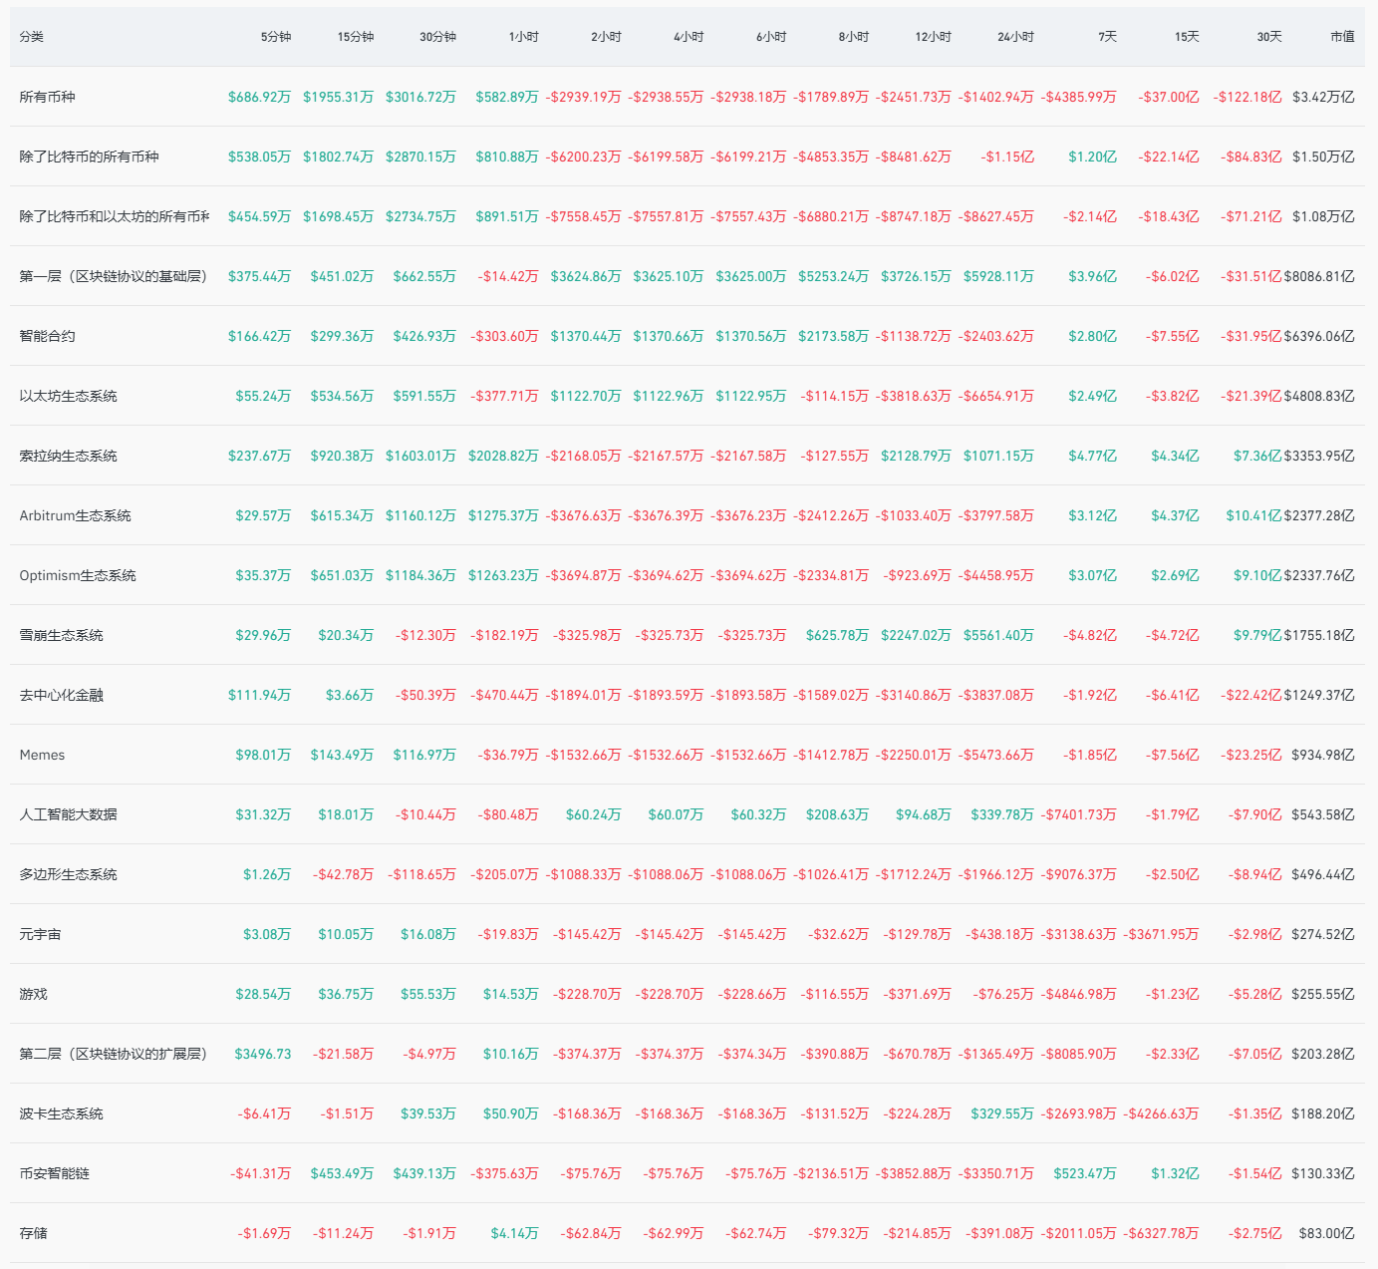This screenshot has height=1269, width=1378.
Task: Open the Optimism生态系统 category
Action: click(78, 575)
